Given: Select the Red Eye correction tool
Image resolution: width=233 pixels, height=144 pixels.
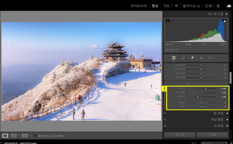Looking at the screenshot, I should click(x=201, y=58).
